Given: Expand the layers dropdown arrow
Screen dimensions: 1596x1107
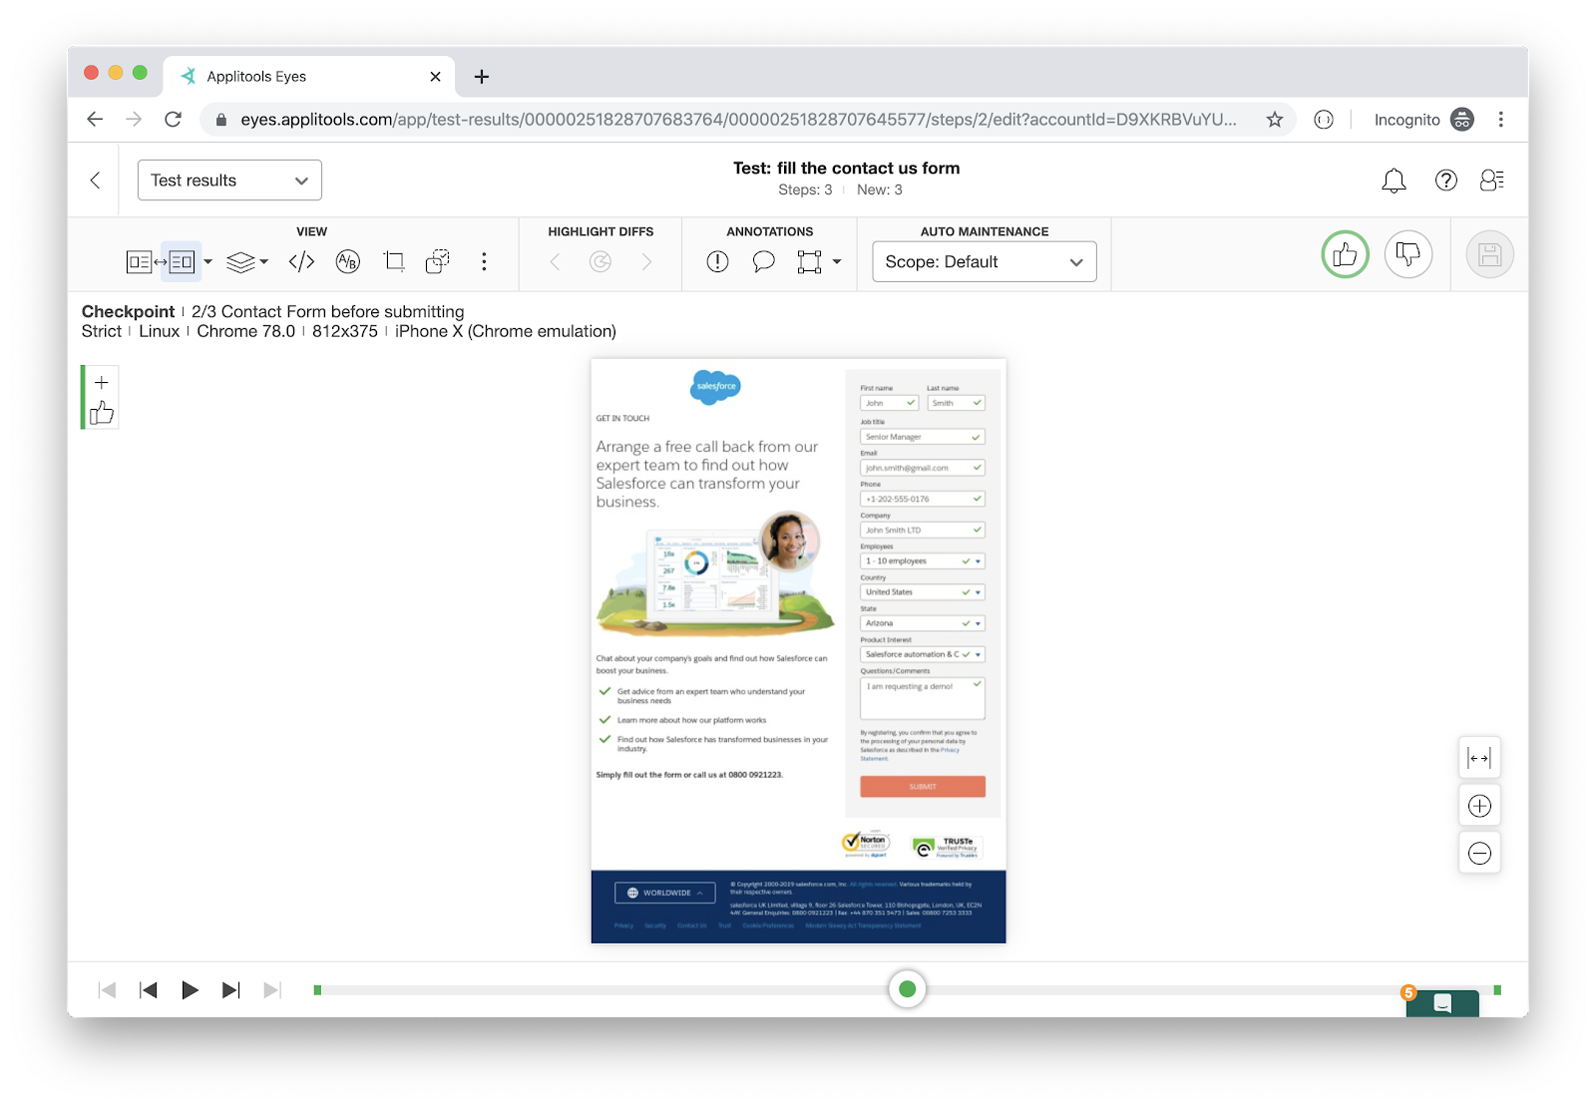Looking at the screenshot, I should pyautogui.click(x=264, y=262).
